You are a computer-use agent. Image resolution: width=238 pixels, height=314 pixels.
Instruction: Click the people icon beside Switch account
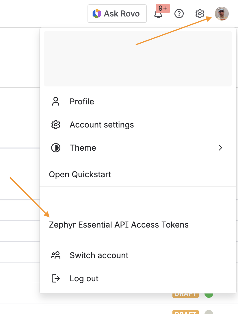[55, 255]
